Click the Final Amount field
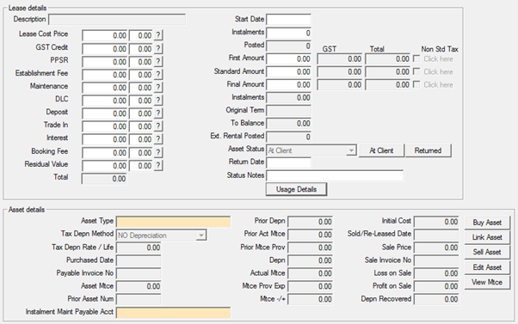518x324 pixels. (288, 84)
